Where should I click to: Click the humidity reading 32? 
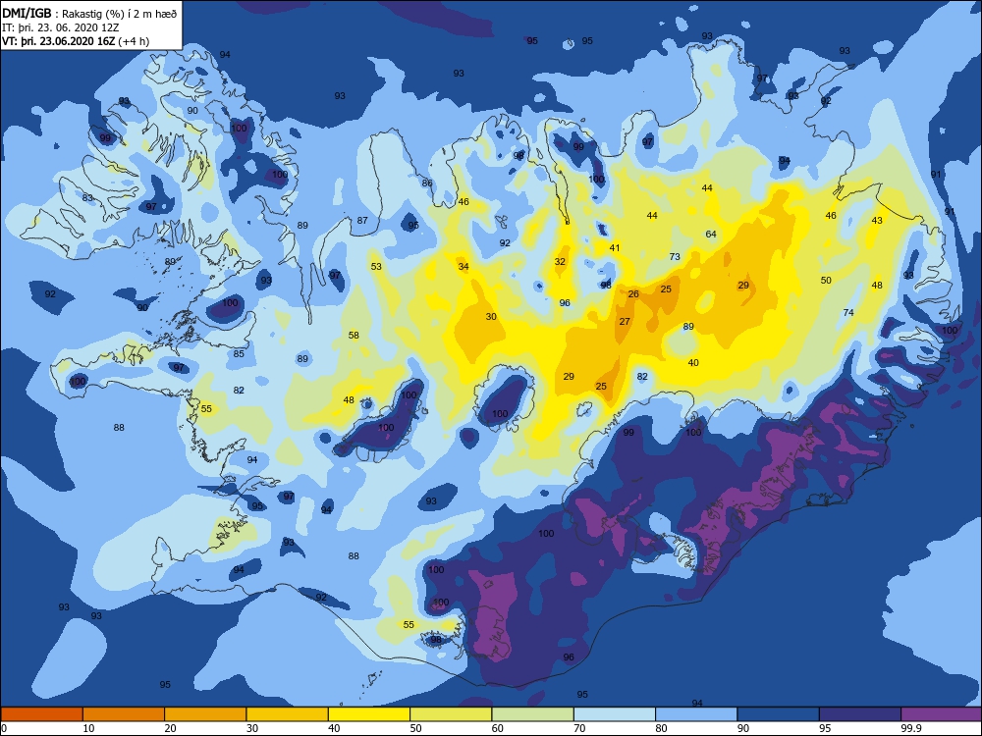pos(560,262)
